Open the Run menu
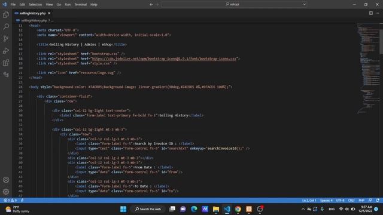Screen dimensions: 383x215 point(68,4)
